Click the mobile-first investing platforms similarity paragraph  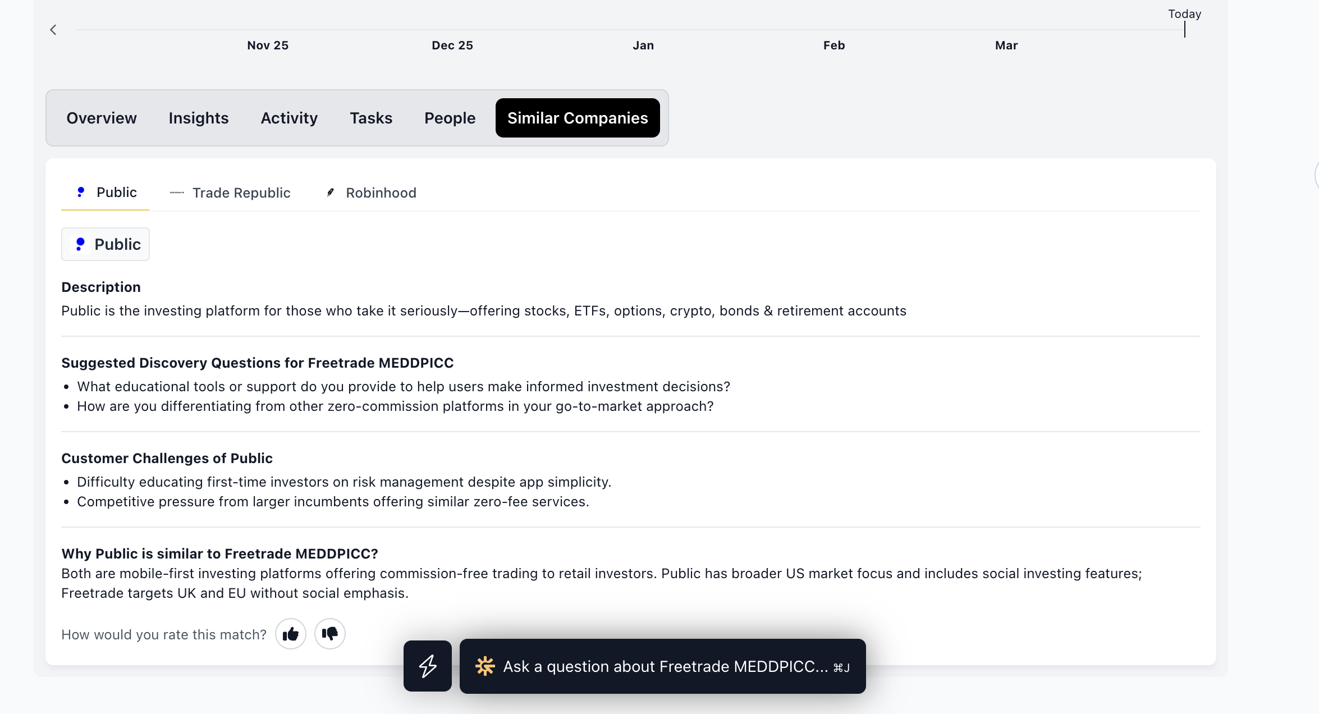click(602, 583)
